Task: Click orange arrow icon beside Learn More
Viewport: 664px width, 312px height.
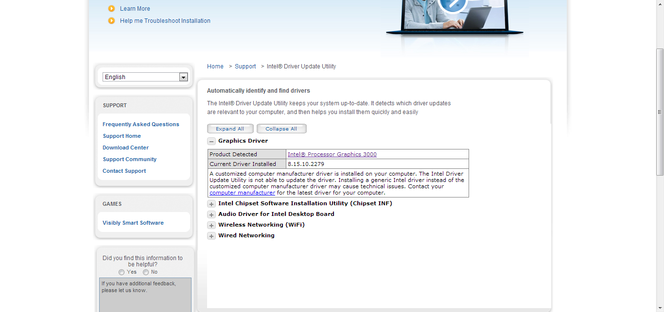Action: [111, 9]
